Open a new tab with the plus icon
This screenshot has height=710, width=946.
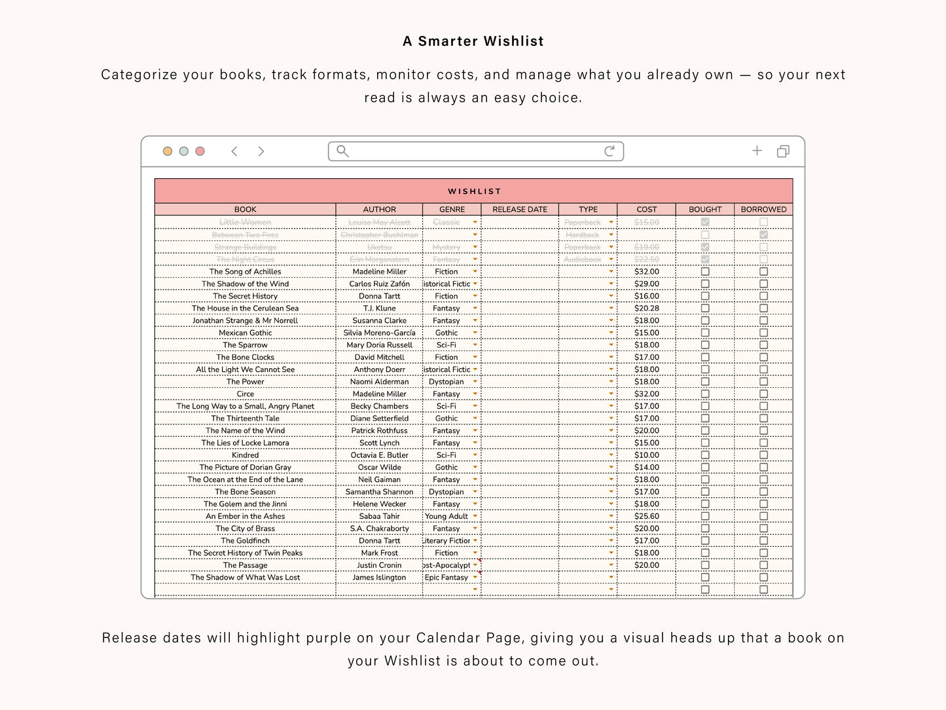tap(757, 151)
